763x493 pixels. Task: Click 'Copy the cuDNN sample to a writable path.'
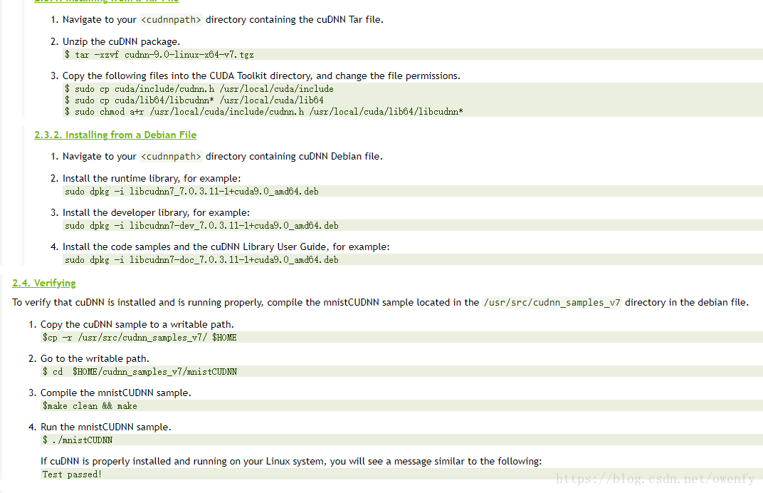click(137, 324)
